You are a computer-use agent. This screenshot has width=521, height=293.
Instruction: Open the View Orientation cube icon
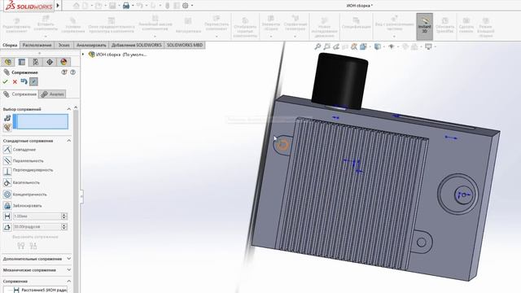pyautogui.click(x=364, y=47)
